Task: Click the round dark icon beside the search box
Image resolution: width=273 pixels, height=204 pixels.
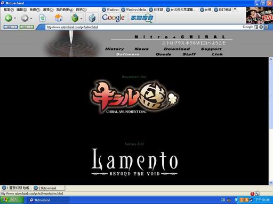Action: [x=261, y=27]
